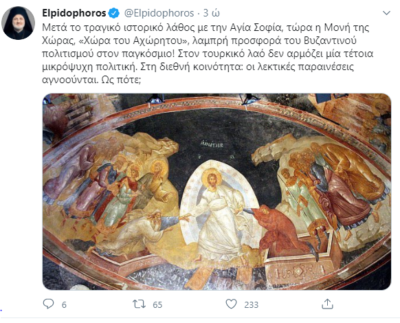Image resolution: width=400 pixels, height=323 pixels.
Task: Open the Elpidophoros profile avatar photo
Action: 18,23
